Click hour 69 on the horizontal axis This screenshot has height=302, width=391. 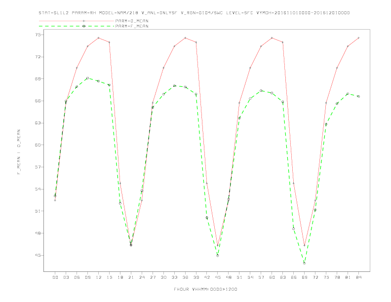305,277
